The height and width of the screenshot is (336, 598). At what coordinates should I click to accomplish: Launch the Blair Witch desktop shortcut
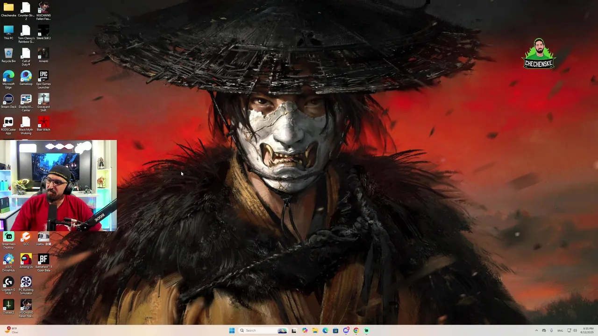click(43, 124)
